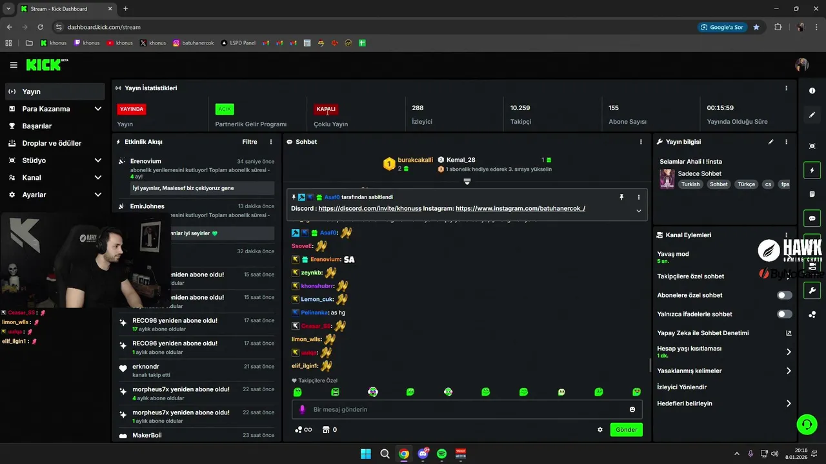This screenshot has height=464, width=826.
Task: Open Spotify from the Windows taskbar
Action: pos(442,454)
